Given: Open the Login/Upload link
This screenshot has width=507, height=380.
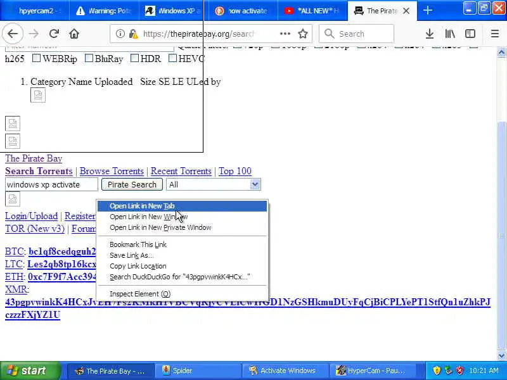Looking at the screenshot, I should [31, 216].
